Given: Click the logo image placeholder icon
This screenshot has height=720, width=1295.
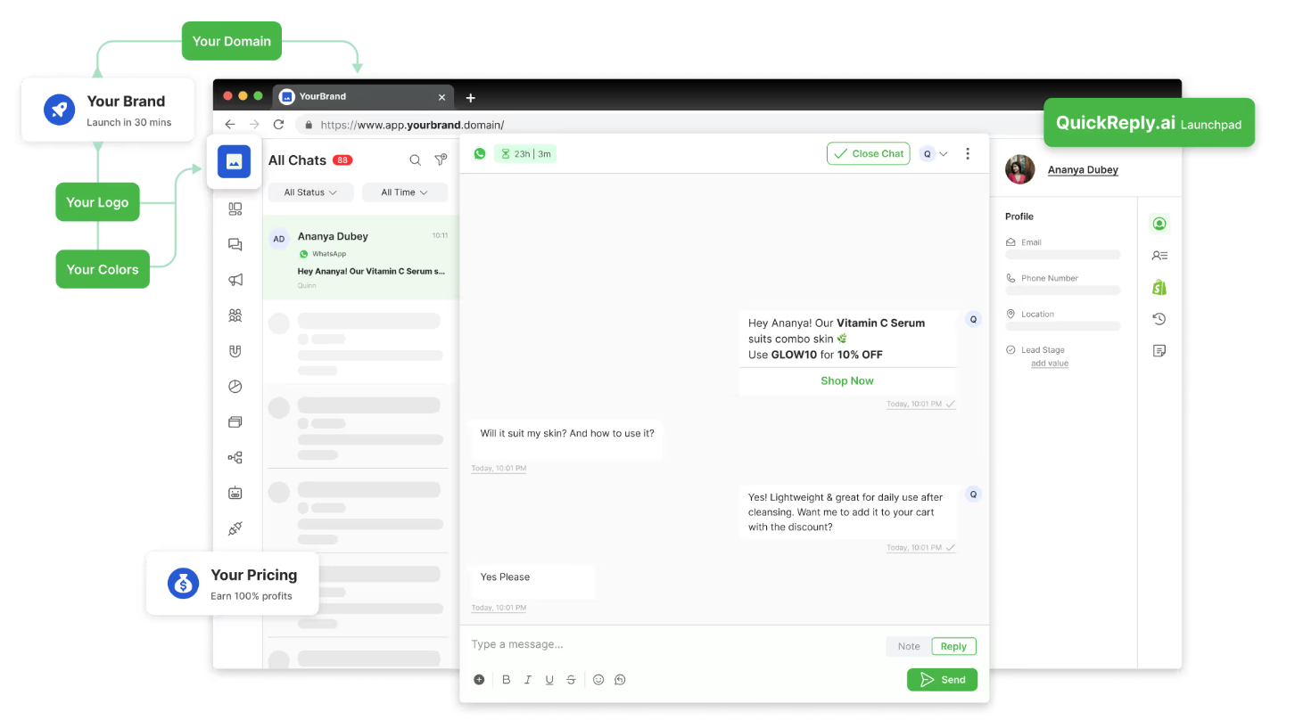Looking at the screenshot, I should (x=235, y=161).
